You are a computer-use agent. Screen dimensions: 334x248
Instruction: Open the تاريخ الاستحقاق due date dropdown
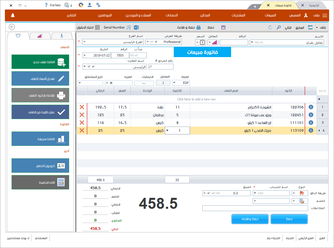pos(80,83)
